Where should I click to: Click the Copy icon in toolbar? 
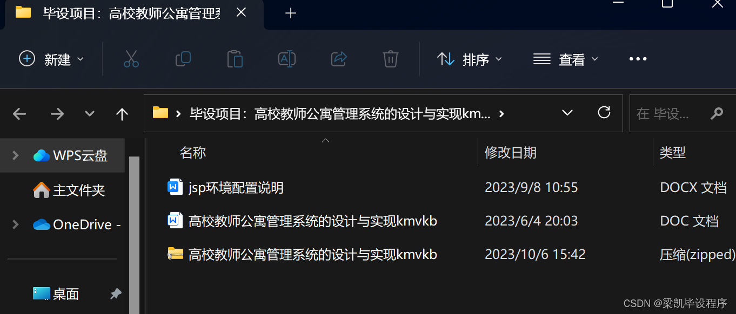tap(183, 59)
